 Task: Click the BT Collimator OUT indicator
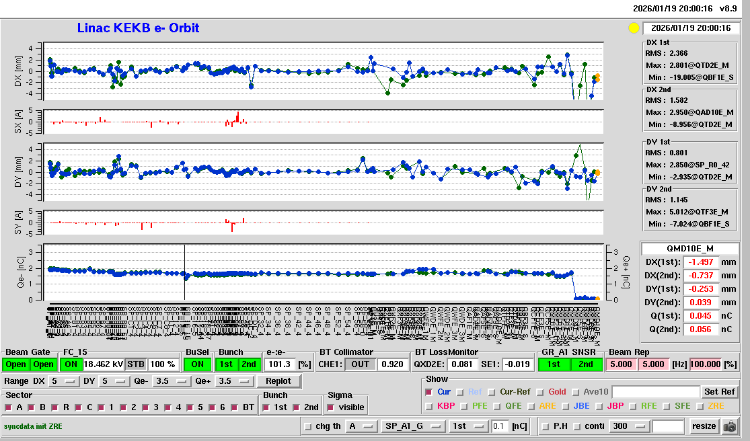click(360, 364)
